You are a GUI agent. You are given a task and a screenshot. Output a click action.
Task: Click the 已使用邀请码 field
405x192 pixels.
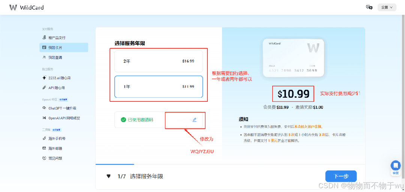[159, 120]
